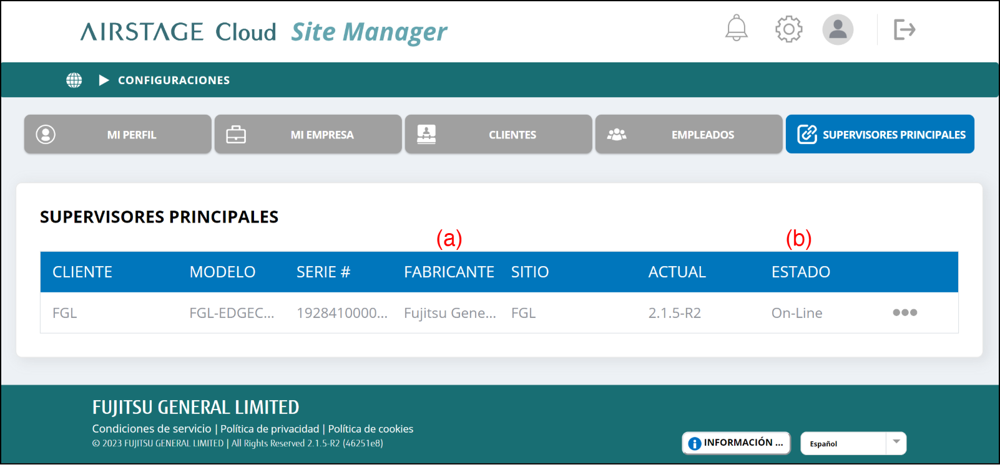
Task: Go to the Clientes tab
Action: (499, 135)
